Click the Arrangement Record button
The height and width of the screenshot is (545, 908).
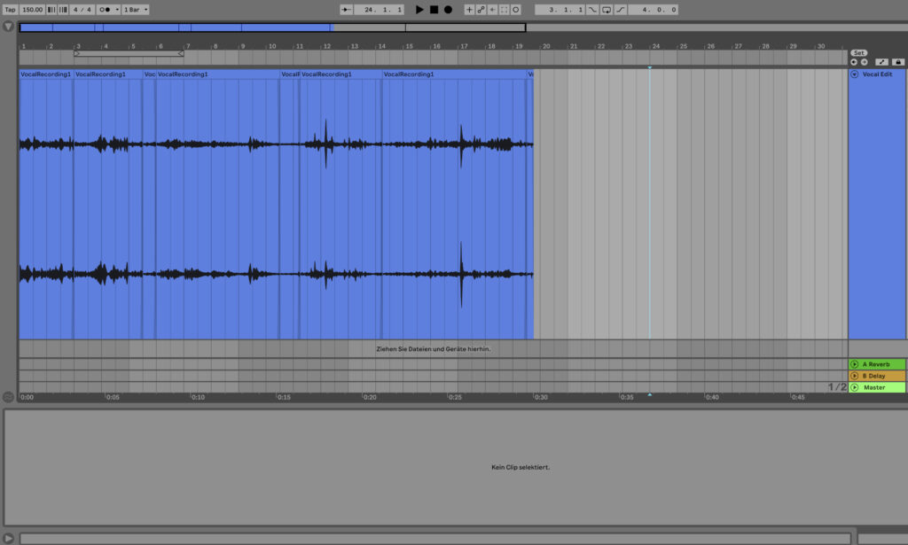click(x=448, y=10)
